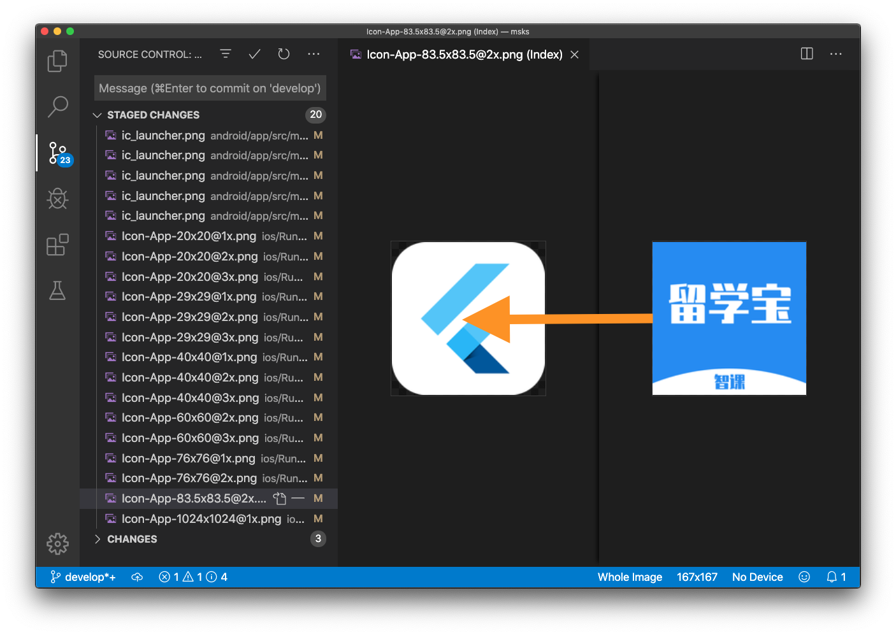This screenshot has width=896, height=635.
Task: Open the Search view
Action: click(57, 107)
